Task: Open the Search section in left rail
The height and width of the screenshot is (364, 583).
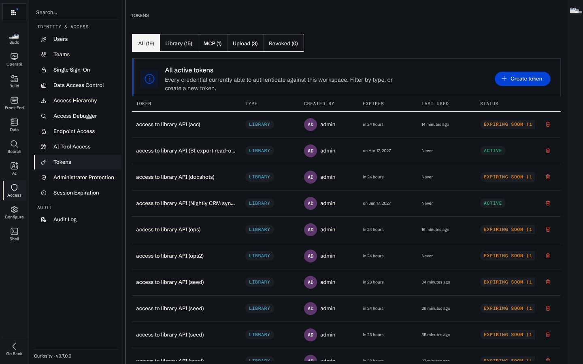Action: [x=14, y=148]
